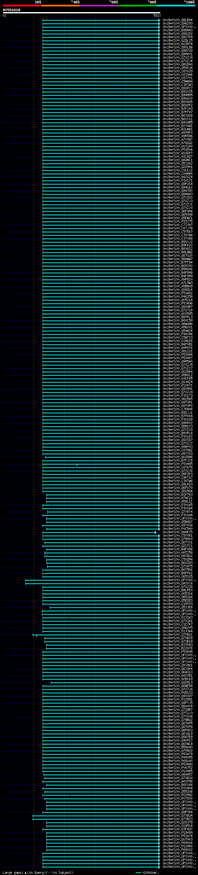This screenshot has width=198, height=875.
Task: Click the AV551618 query name
Action: [x=11, y=10]
